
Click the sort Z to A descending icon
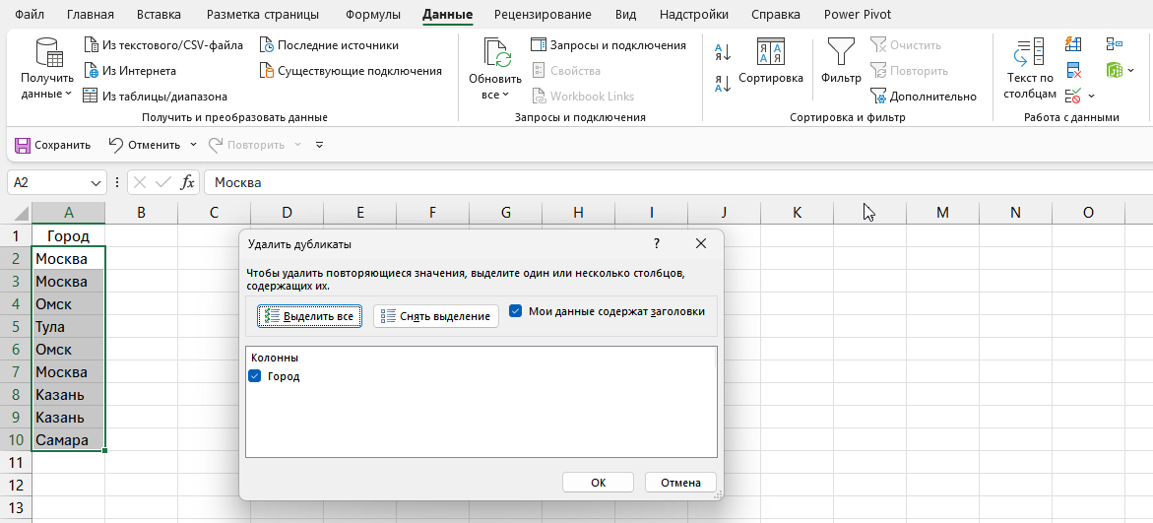click(x=722, y=84)
